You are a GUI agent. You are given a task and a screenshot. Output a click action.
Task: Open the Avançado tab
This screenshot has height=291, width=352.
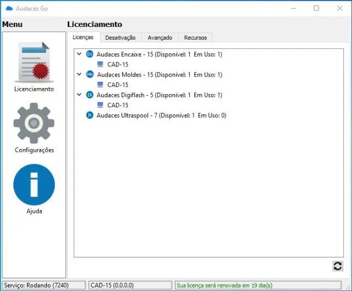[159, 37]
